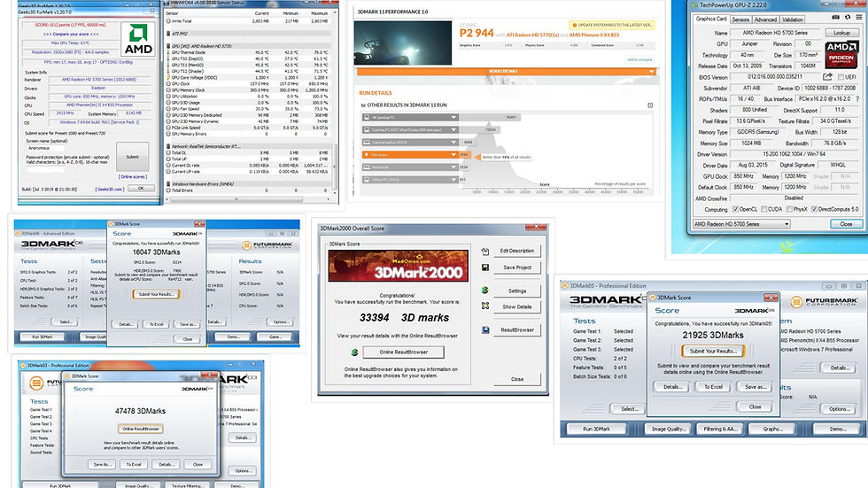
Task: Click GPU Fan Speed sensor icon
Action: (x=168, y=109)
